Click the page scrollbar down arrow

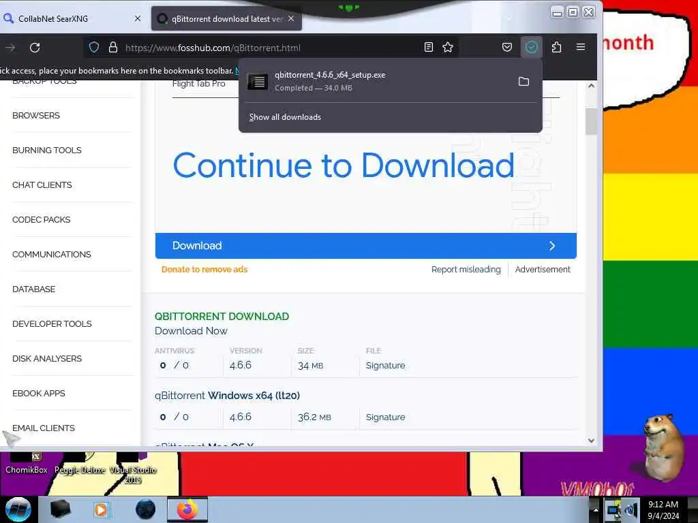pos(591,441)
